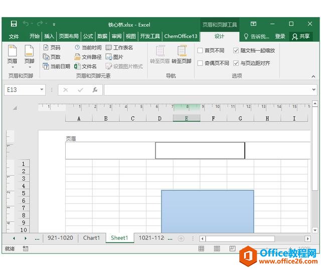Switch to the 开发工具 Developer tab

pyautogui.click(x=150, y=36)
